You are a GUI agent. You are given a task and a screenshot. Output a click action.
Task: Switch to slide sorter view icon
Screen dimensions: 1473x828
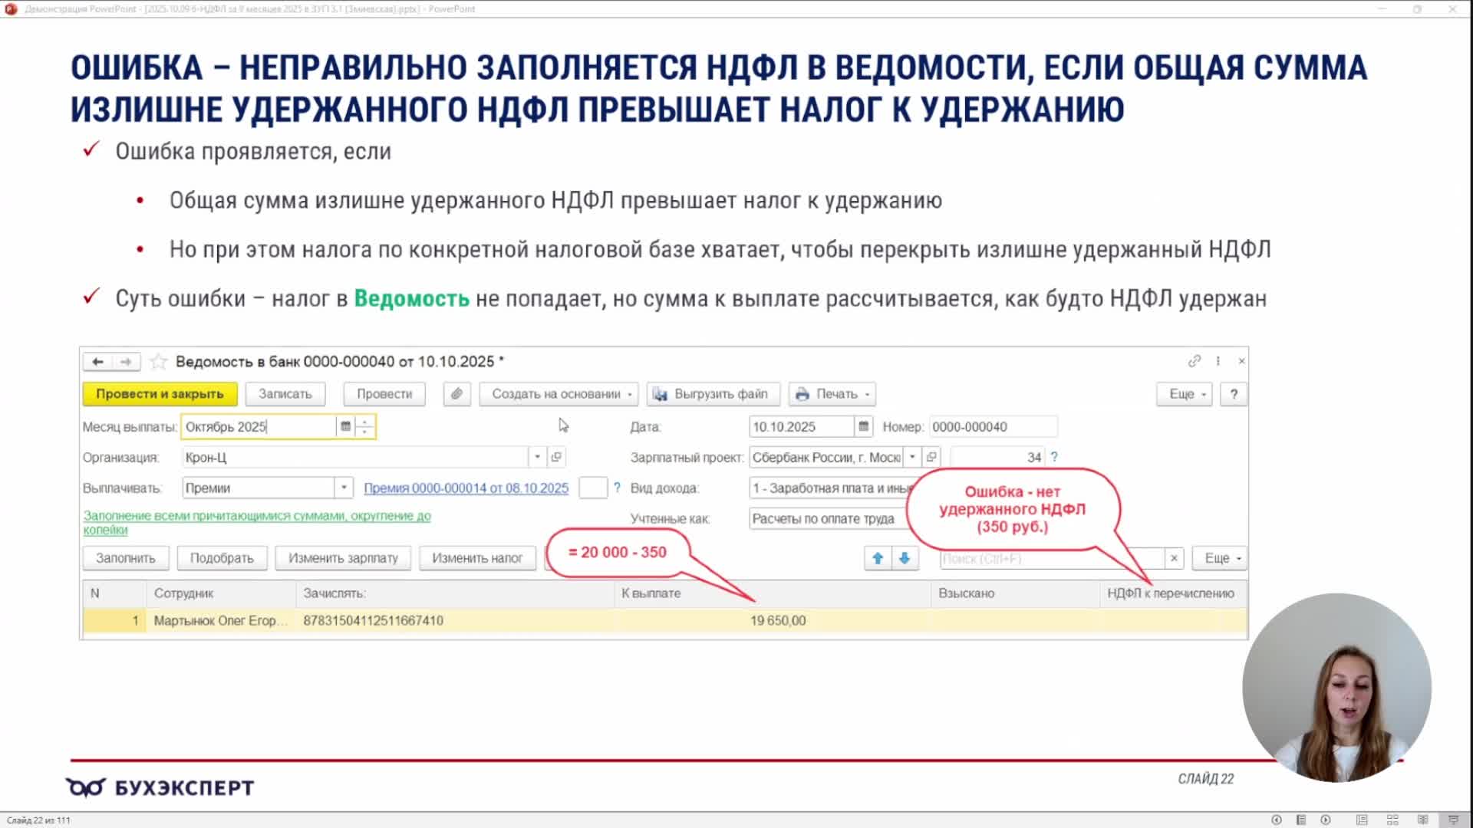[x=1392, y=820]
